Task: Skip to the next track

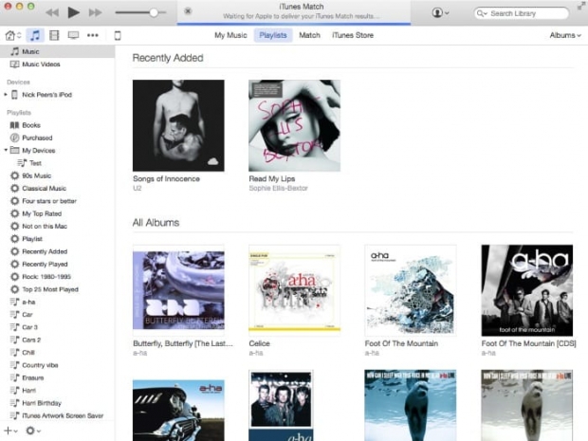Action: click(95, 12)
